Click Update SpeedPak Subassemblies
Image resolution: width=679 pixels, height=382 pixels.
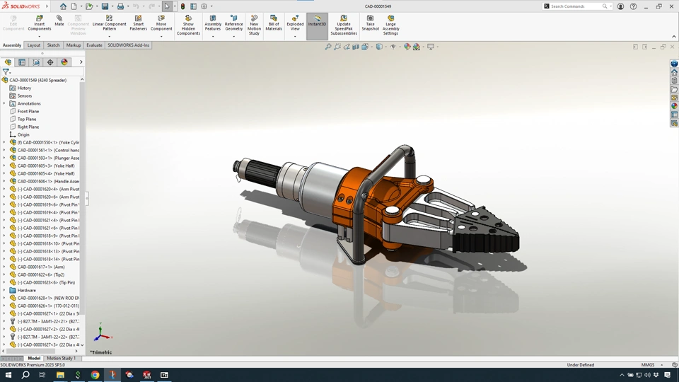[x=344, y=25]
